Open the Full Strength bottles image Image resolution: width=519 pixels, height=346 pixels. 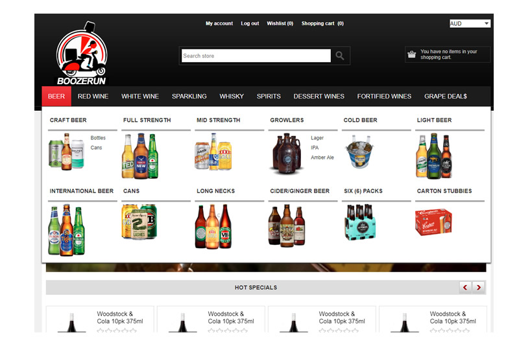(140, 156)
